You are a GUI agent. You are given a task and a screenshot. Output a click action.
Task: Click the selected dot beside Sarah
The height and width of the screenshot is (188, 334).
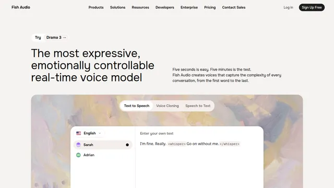pos(127,145)
